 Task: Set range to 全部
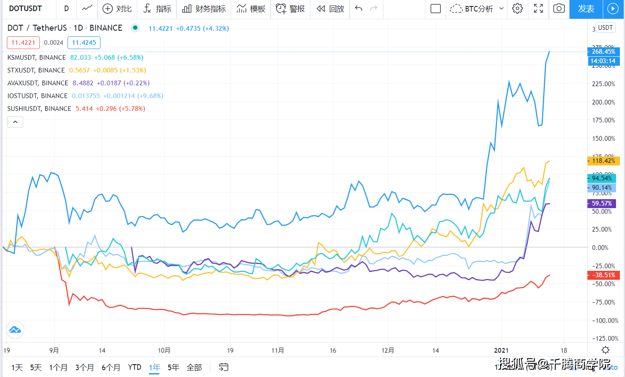click(x=194, y=367)
